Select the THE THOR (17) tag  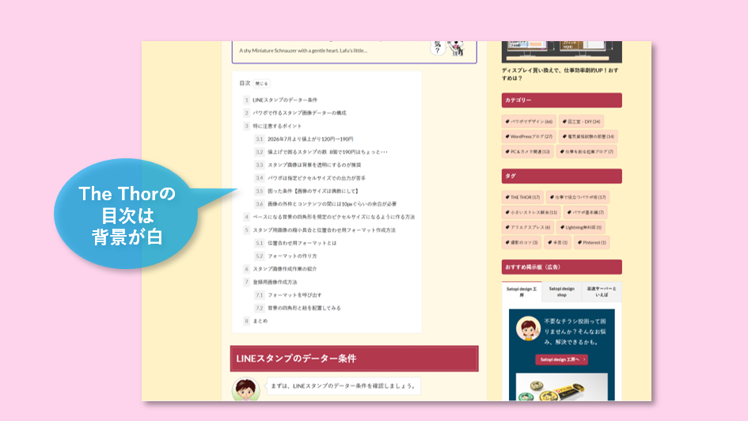point(522,197)
